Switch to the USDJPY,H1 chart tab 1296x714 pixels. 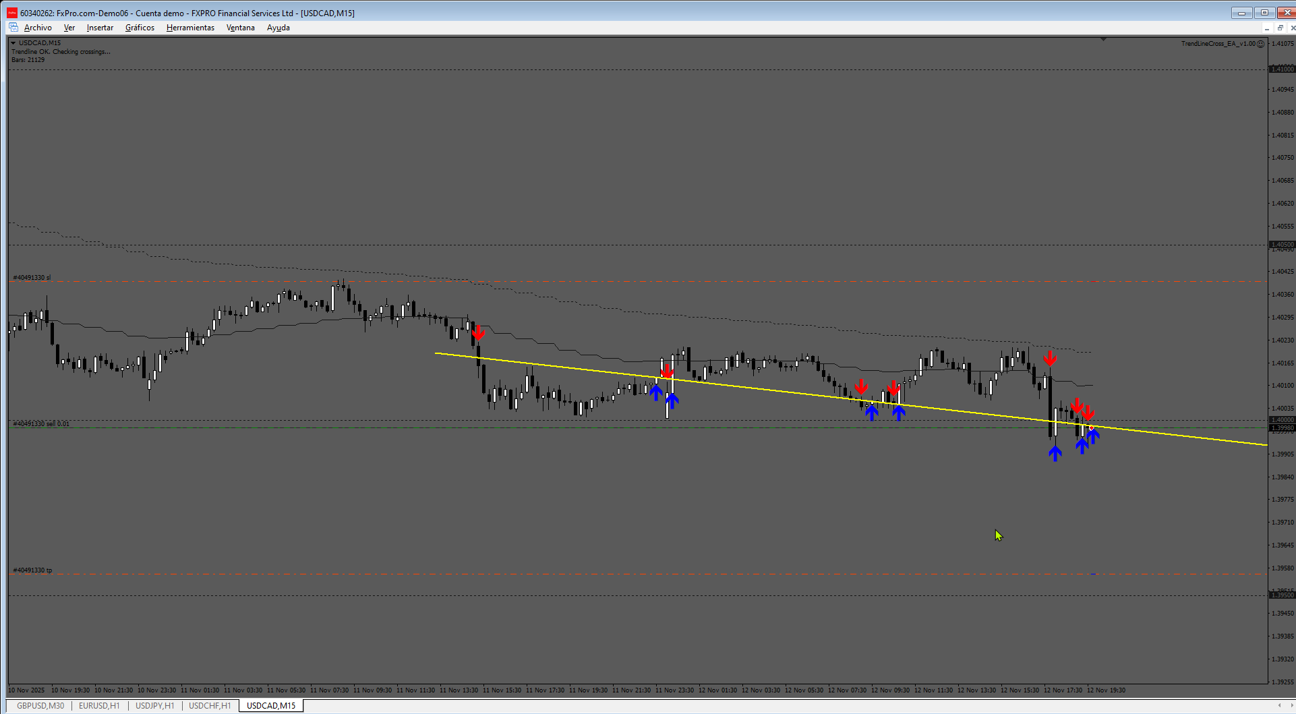155,706
